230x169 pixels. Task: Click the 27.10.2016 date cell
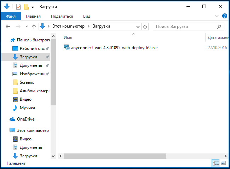pos(217,48)
